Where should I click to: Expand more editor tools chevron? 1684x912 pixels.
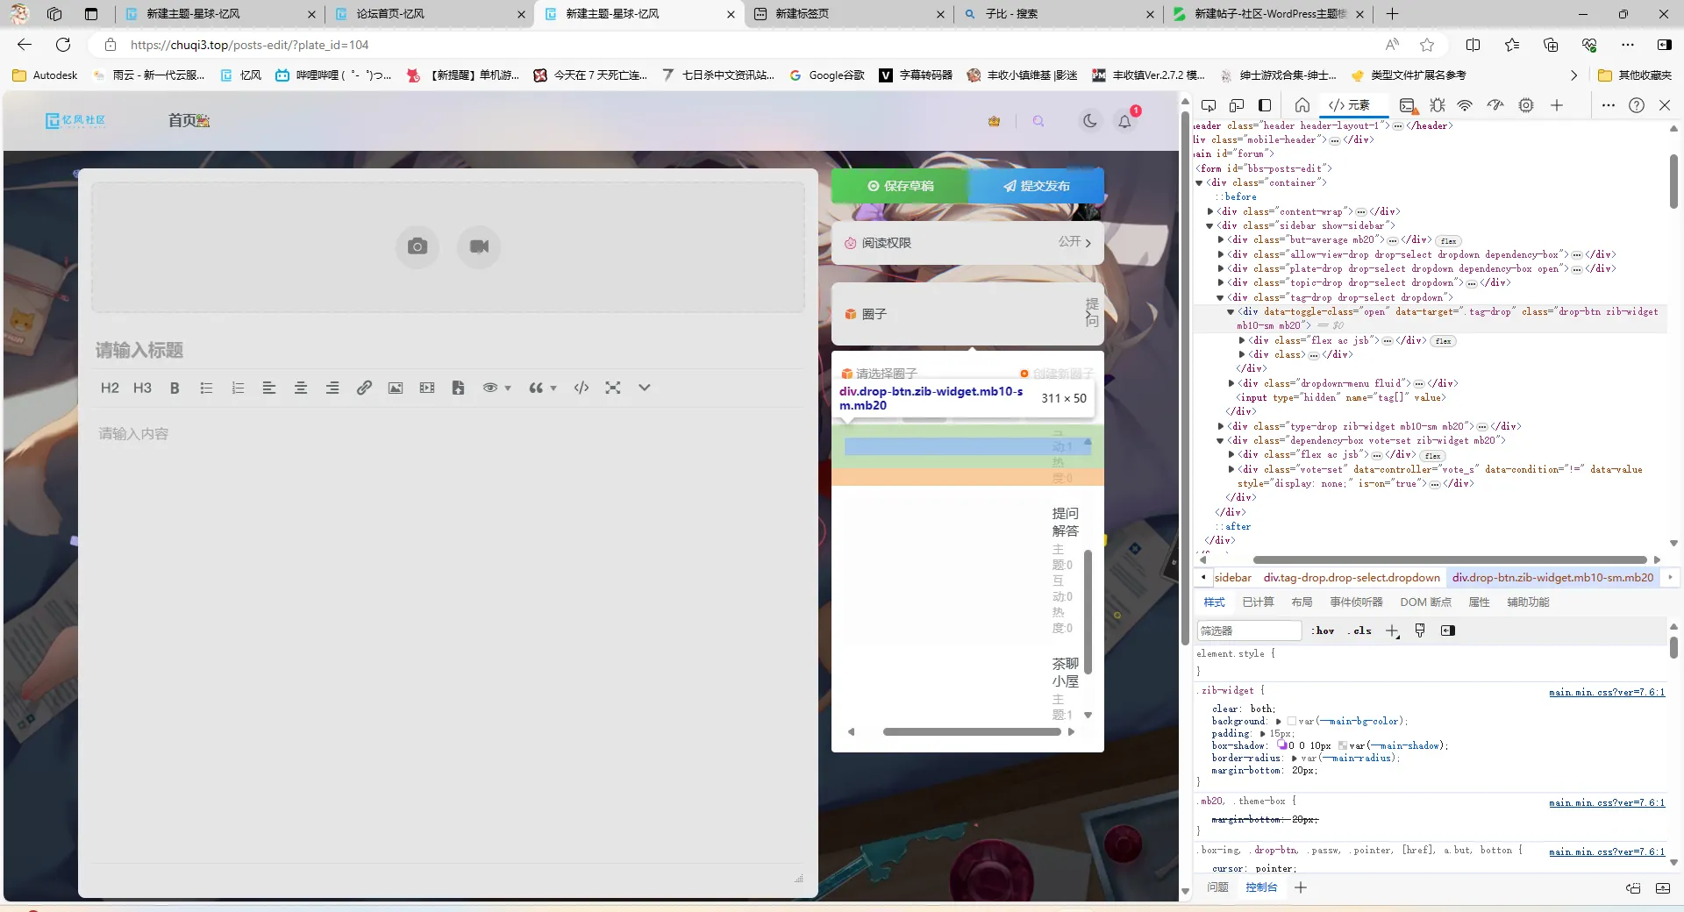tap(645, 388)
